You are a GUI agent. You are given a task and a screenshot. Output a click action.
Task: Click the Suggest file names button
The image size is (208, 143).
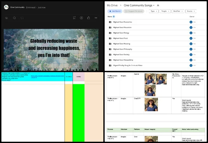(134, 11)
